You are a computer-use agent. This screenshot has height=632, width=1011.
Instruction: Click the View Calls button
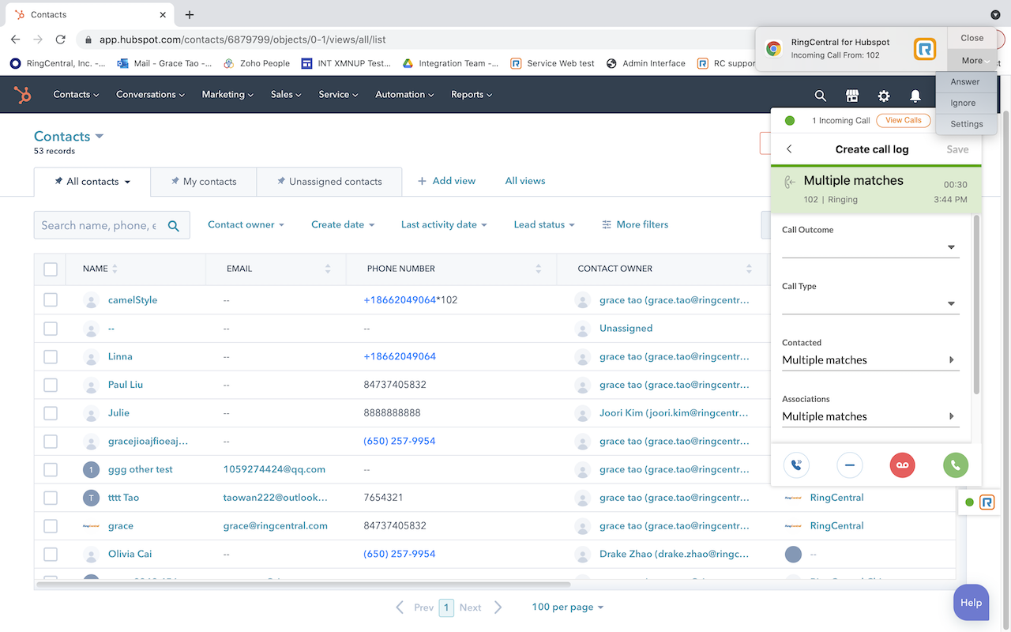(x=903, y=120)
